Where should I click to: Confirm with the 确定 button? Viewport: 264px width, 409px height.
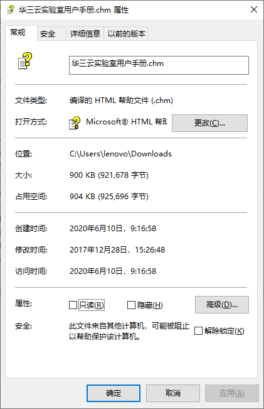click(114, 393)
